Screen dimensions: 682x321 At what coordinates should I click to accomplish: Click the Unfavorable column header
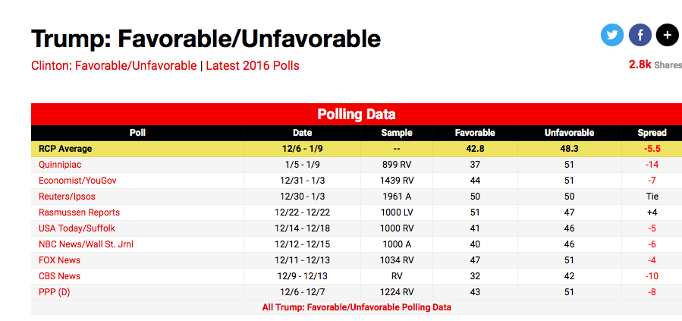[569, 133]
